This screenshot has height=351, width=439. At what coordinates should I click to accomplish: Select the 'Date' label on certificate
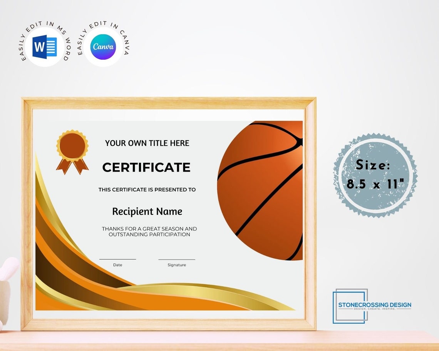(x=117, y=265)
